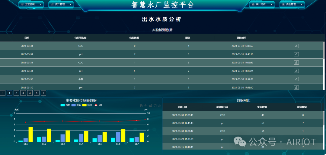Edit the COD record sampled at 15:08:52

click(x=296, y=46)
